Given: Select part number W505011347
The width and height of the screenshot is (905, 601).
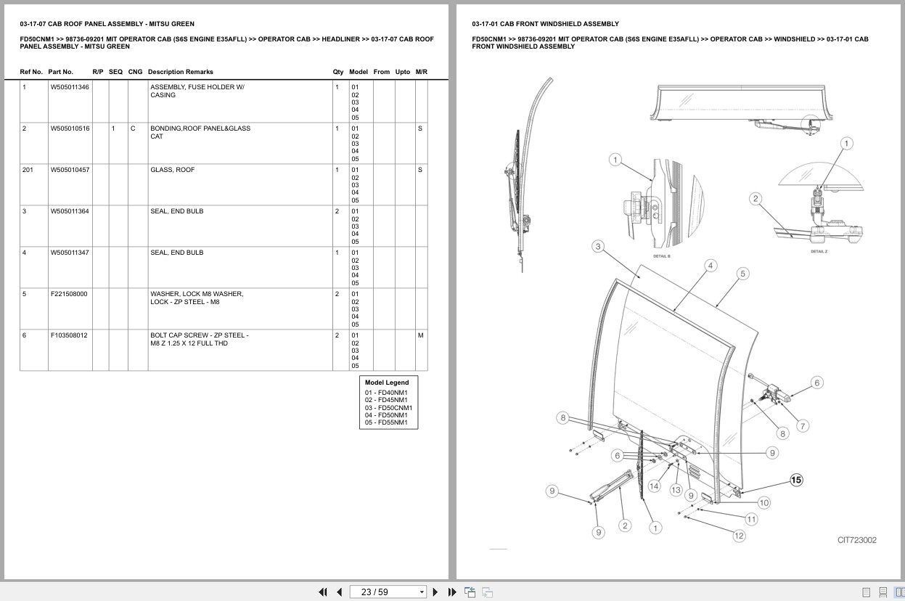Looking at the screenshot, I should pyautogui.click(x=70, y=253).
